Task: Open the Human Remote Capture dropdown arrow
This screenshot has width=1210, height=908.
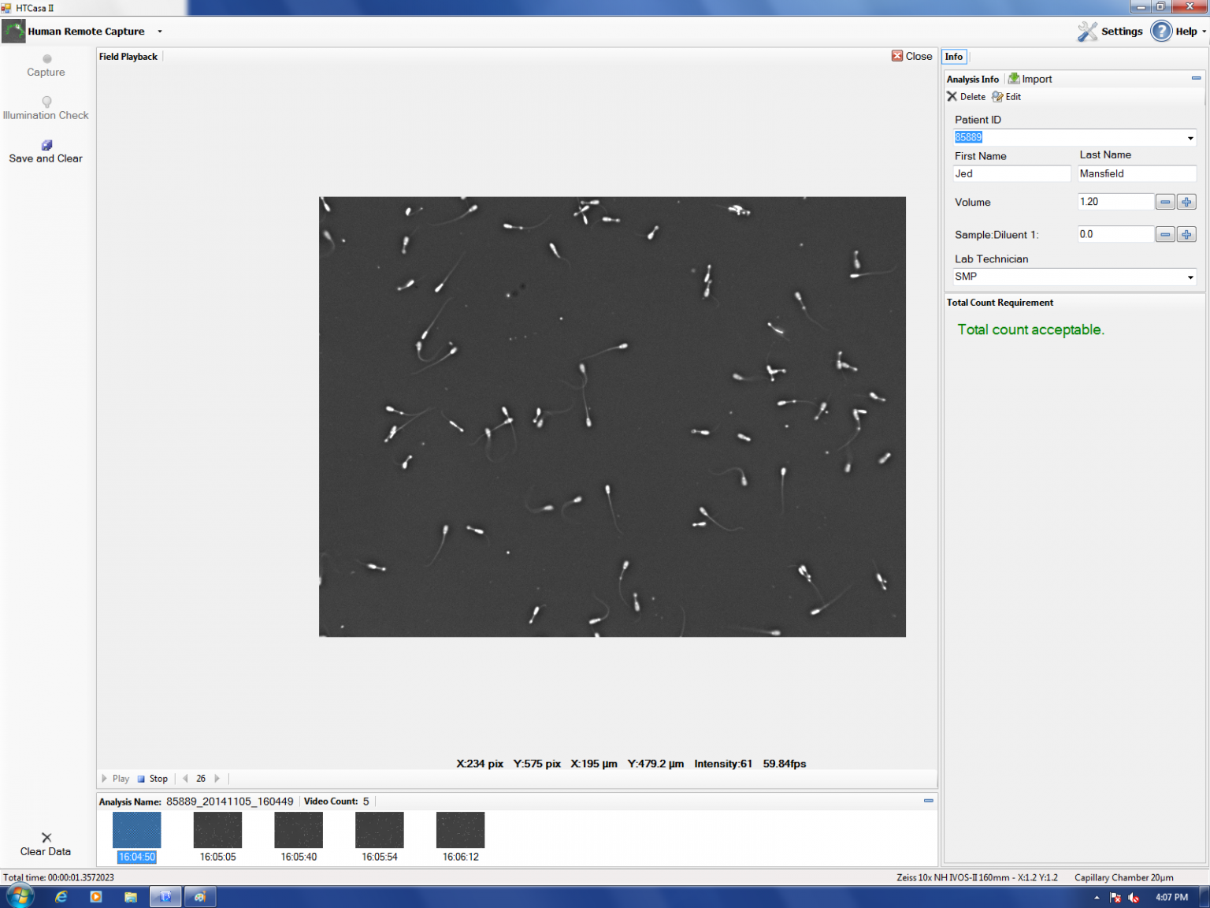Action: pyautogui.click(x=160, y=32)
